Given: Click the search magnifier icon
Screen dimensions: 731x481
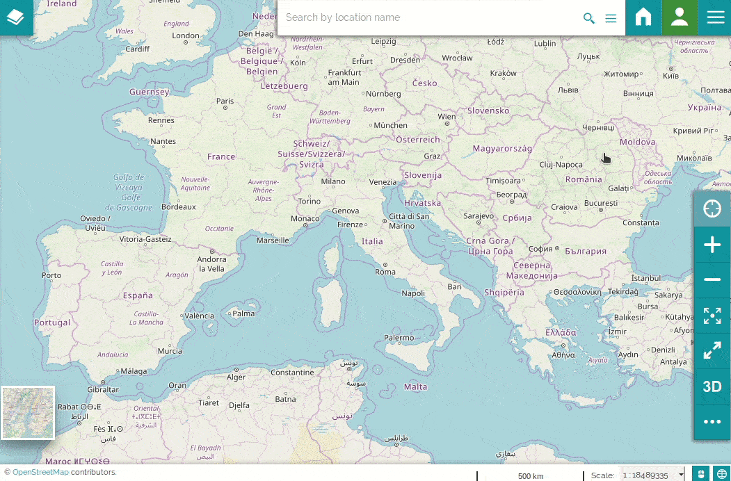Looking at the screenshot, I should [x=589, y=18].
